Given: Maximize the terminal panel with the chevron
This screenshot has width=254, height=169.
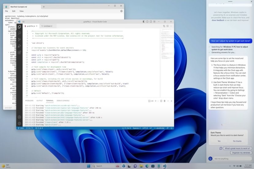Looking at the screenshot, I should coord(168,101).
